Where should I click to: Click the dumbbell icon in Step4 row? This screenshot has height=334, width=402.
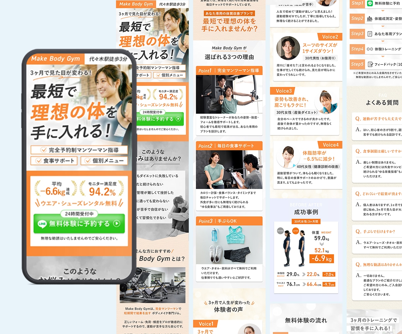(x=370, y=49)
